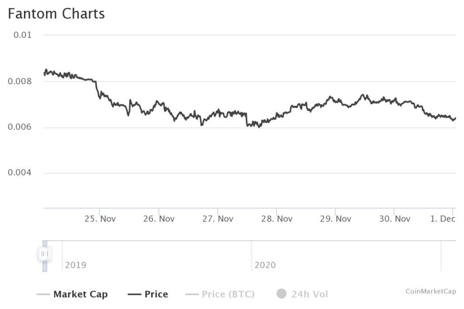Click the 28. Nov axis label
The width and height of the screenshot is (464, 309).
[277, 219]
